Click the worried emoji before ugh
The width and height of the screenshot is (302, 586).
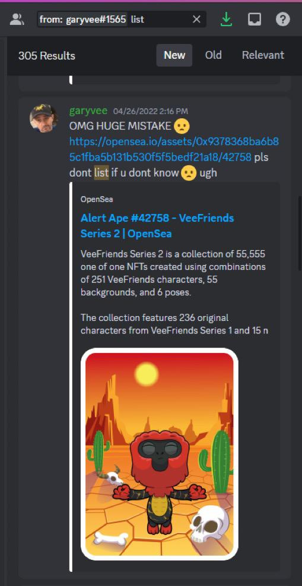(x=189, y=173)
